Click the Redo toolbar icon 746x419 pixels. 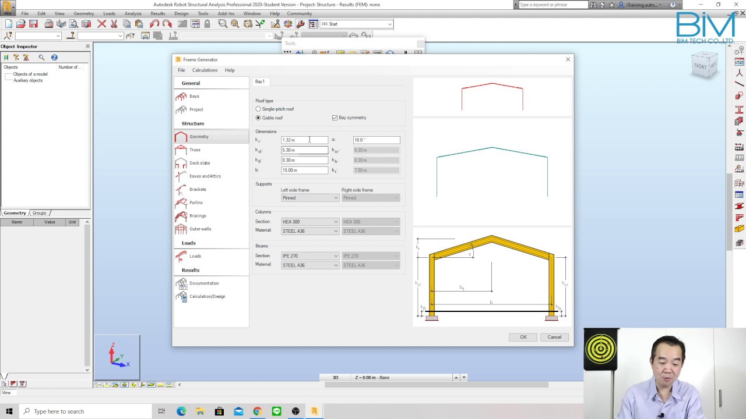[167, 24]
